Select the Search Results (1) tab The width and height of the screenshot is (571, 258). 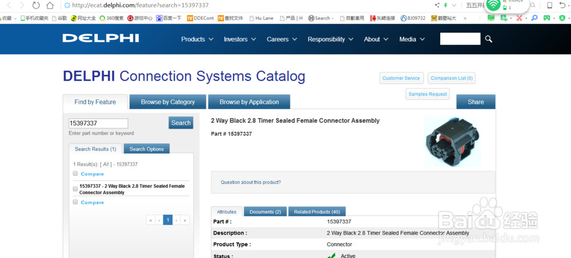[x=95, y=149]
